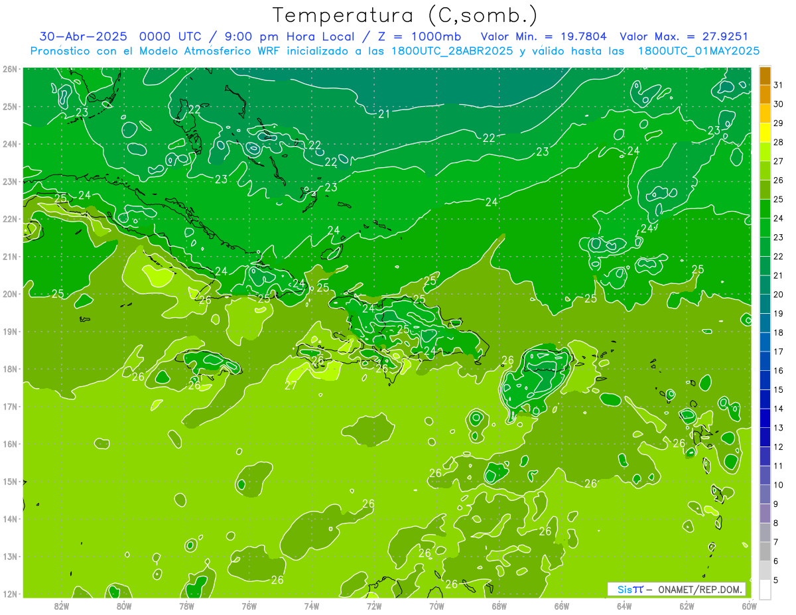
Task: Click the blue legend band between 12 and 13
Action: [x=765, y=437]
